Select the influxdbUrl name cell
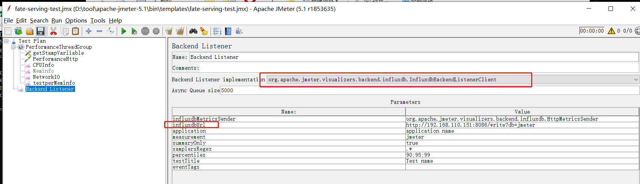The image size is (640, 184). point(289,125)
